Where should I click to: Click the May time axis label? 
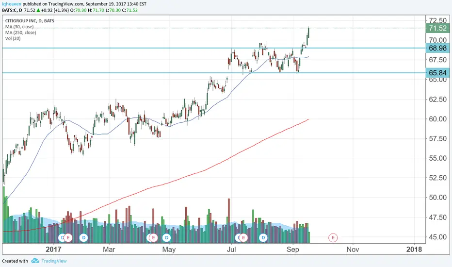coord(169,250)
